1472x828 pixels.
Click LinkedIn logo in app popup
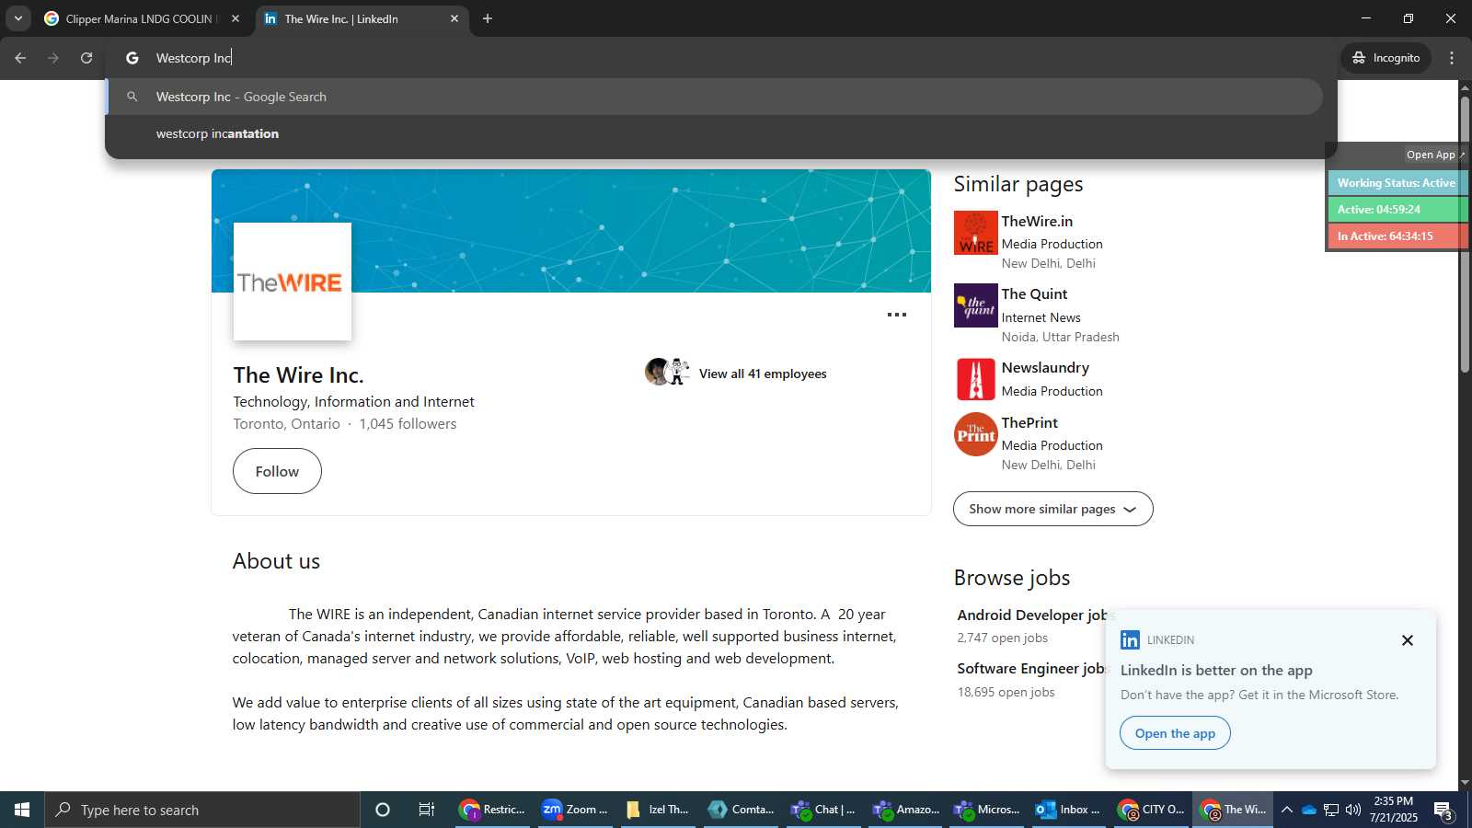1130,639
